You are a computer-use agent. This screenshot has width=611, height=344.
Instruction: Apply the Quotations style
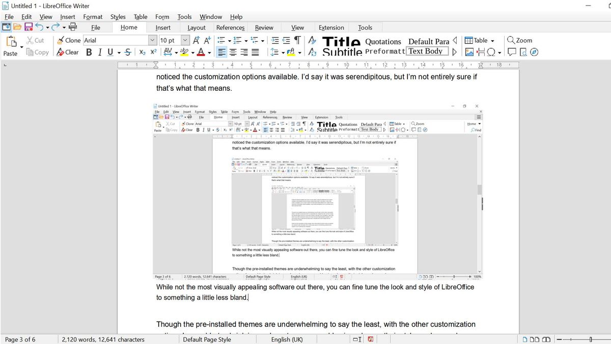point(383,42)
